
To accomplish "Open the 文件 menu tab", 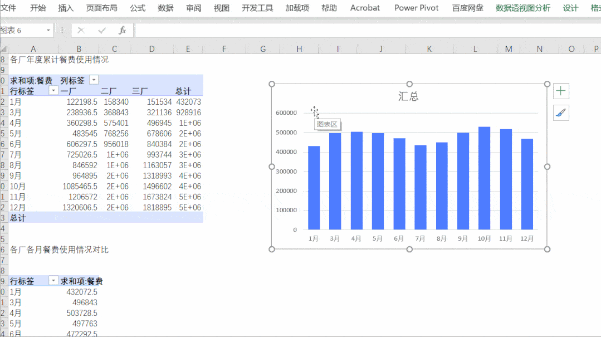I will [8, 8].
